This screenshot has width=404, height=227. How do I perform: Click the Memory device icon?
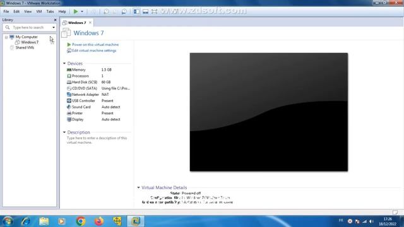tap(69, 70)
